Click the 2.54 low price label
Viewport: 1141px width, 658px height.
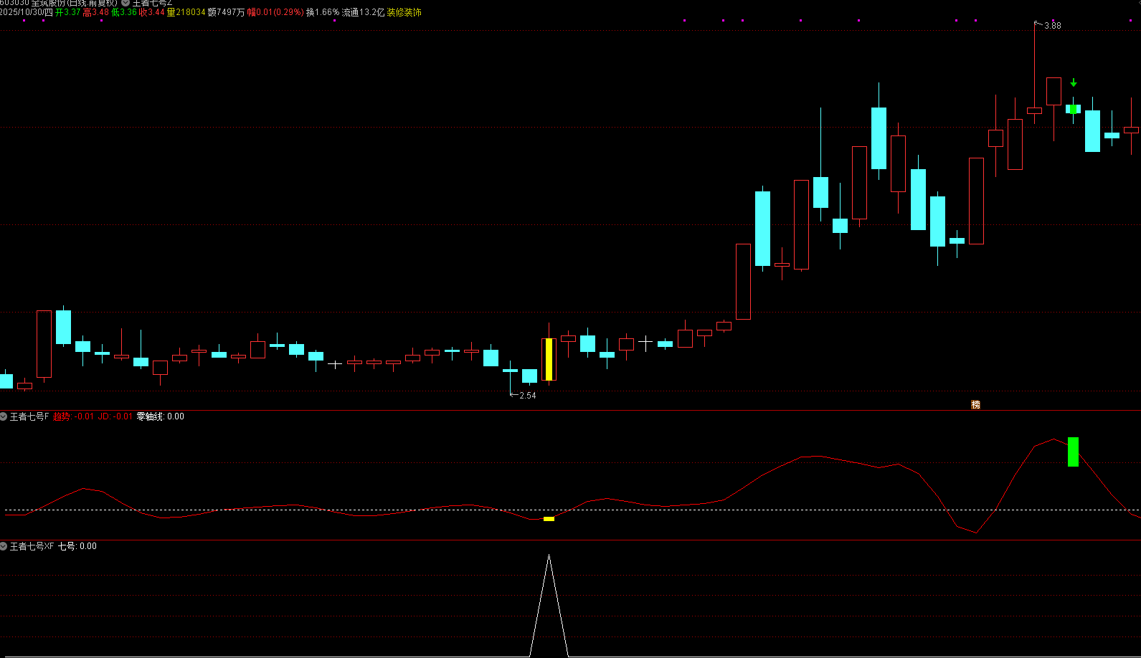click(527, 396)
